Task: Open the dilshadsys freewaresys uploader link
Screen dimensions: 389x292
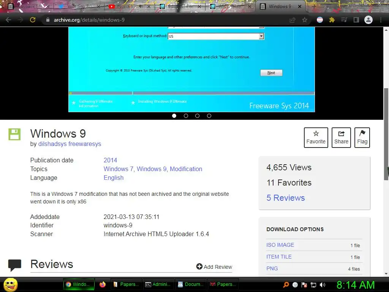Action: 70,144
